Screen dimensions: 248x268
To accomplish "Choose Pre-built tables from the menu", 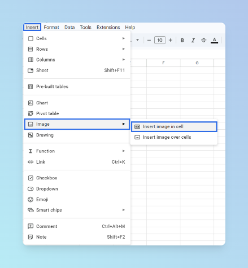I will coord(52,87).
